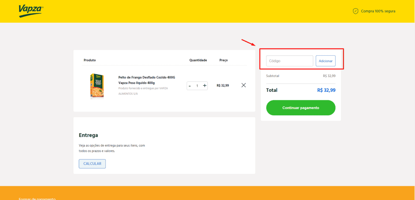Click the Entrega heading
Viewport: 415px width, 200px height.
[88, 135]
